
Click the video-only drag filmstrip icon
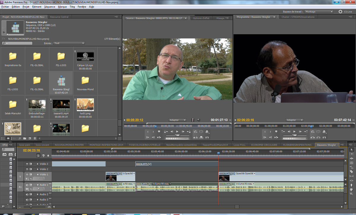[x=193, y=120]
